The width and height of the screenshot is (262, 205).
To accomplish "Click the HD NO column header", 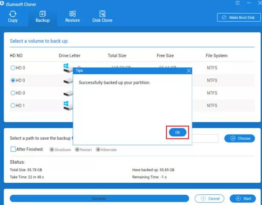I will click(16, 56).
